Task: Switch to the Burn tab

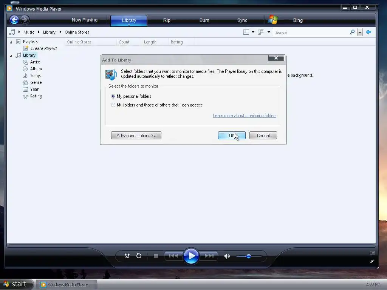Action: (204, 20)
